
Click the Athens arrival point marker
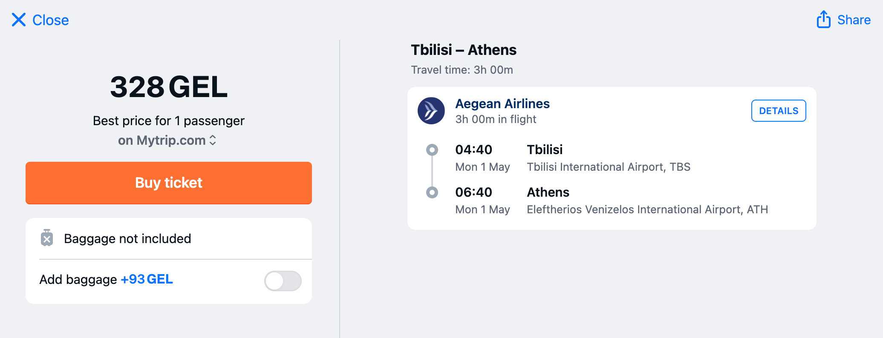click(432, 192)
